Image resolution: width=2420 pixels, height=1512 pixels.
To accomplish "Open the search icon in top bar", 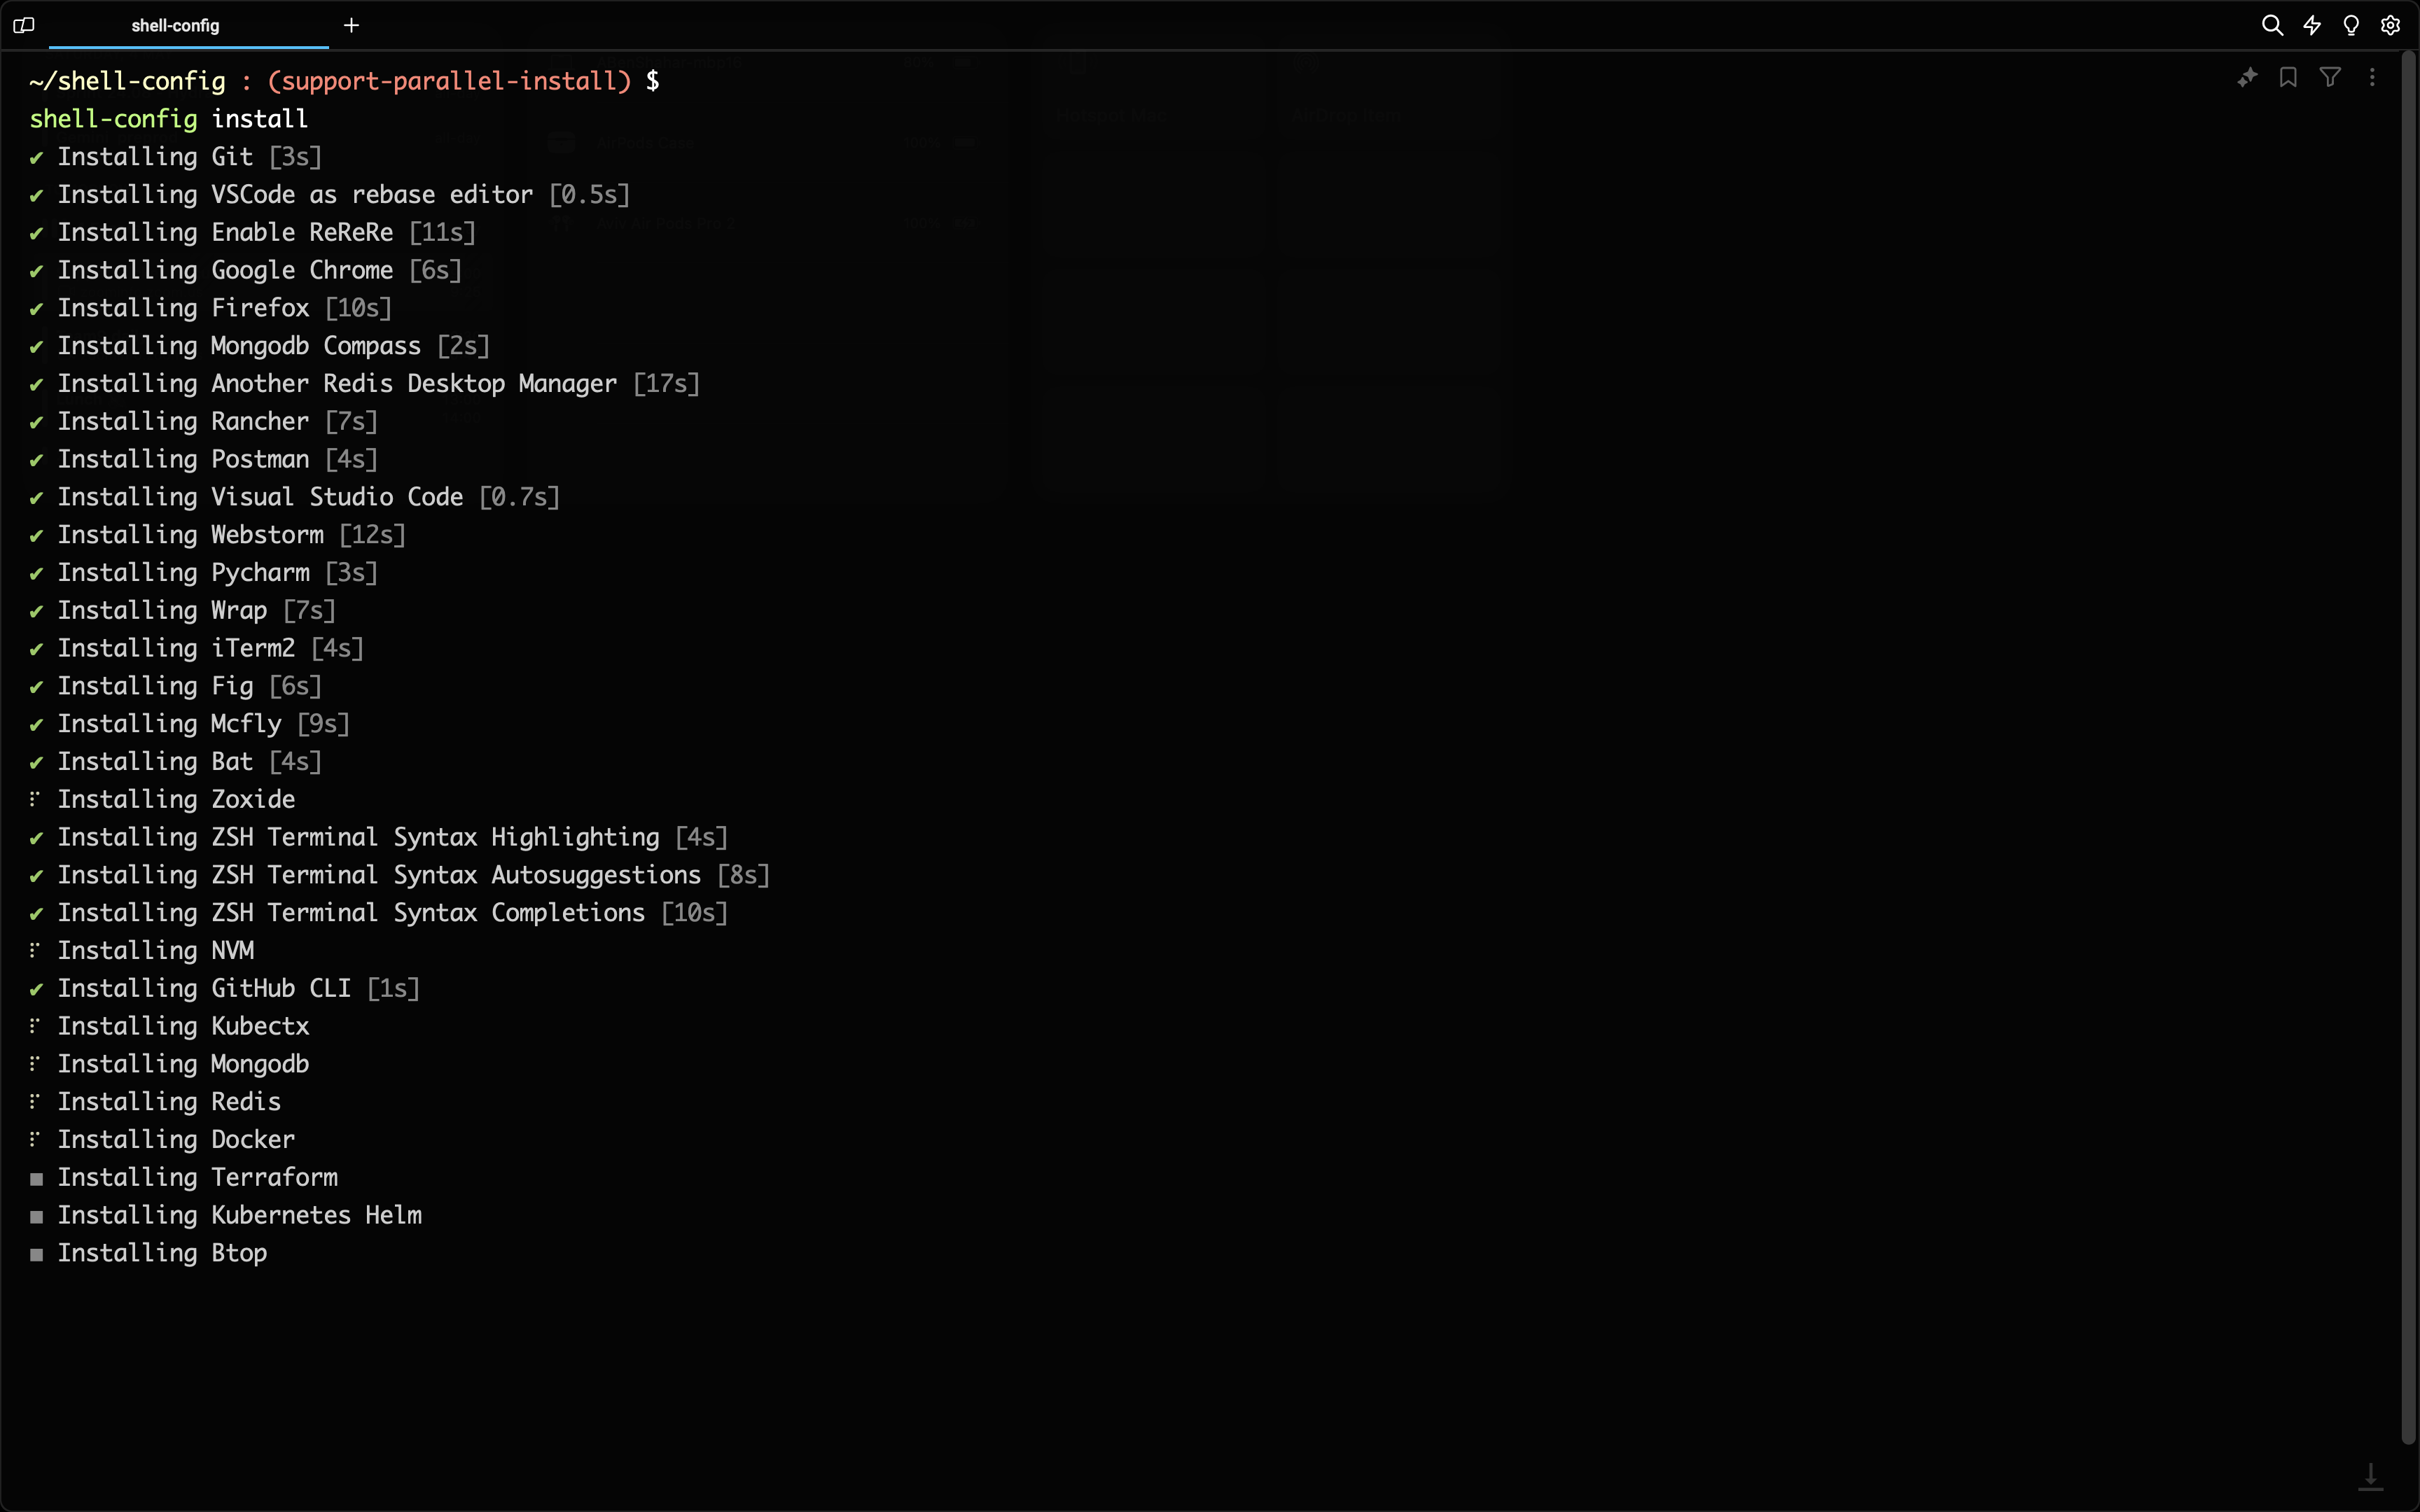I will pyautogui.click(x=2272, y=26).
